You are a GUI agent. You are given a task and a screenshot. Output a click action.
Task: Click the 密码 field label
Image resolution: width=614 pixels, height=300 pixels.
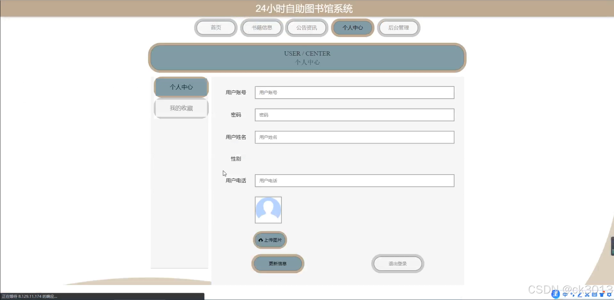(x=236, y=115)
